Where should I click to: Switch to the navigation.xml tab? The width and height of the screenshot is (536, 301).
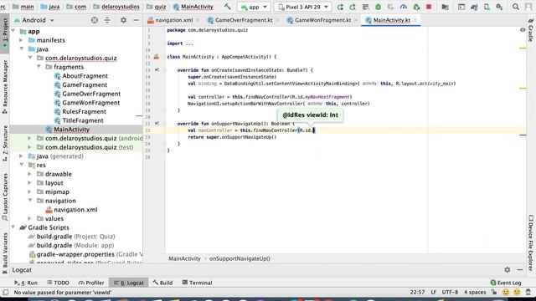(x=173, y=20)
